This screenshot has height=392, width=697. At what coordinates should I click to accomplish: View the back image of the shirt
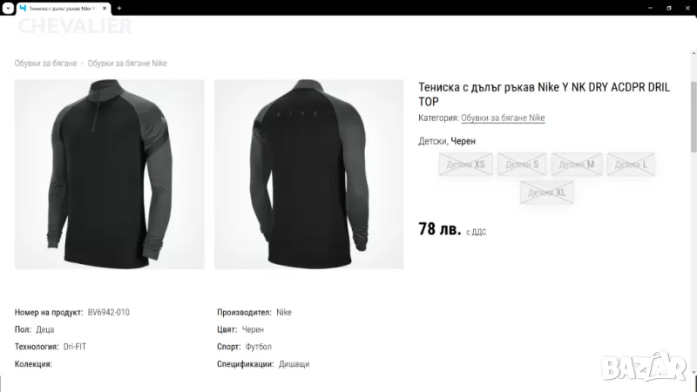pyautogui.click(x=309, y=174)
